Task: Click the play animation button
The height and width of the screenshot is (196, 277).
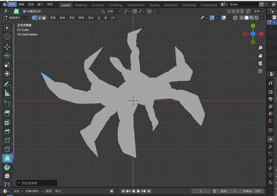Action: click(x=138, y=191)
